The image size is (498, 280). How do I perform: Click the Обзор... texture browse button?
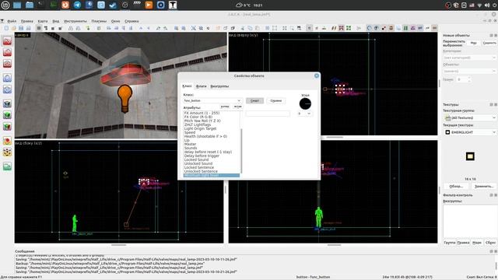coord(456,187)
